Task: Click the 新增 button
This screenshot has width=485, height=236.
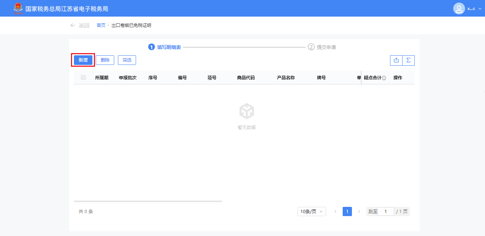Action: pos(83,60)
